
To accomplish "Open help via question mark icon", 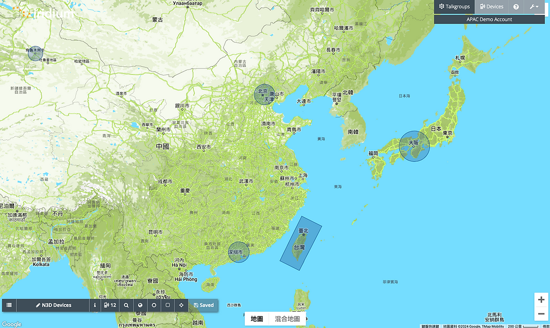I will point(516,7).
